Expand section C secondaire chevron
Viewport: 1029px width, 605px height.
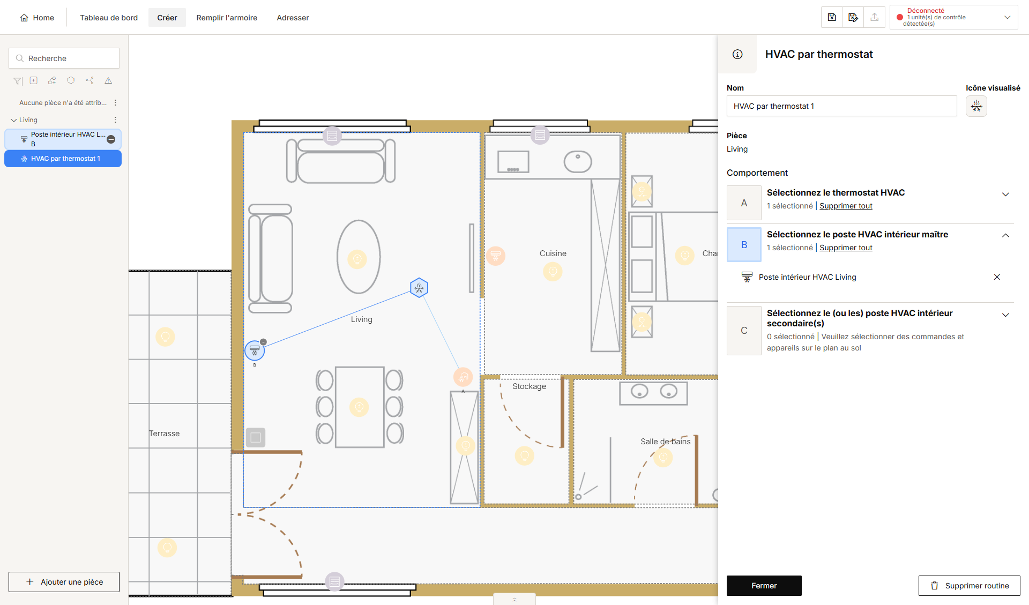coord(1005,315)
